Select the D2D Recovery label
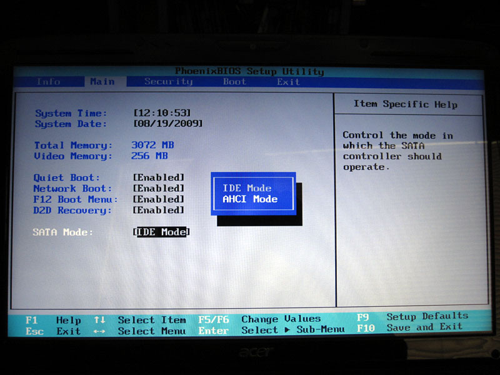 coord(72,211)
